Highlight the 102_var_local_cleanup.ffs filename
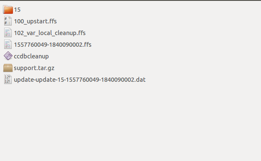 (50, 33)
